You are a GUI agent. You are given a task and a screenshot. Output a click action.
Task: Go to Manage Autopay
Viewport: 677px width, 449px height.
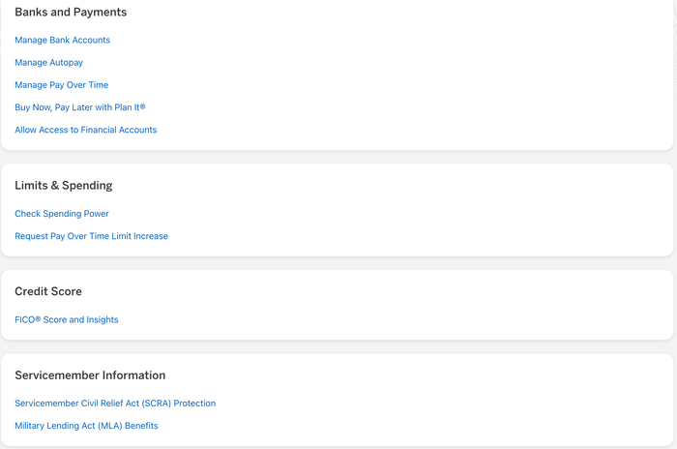48,63
